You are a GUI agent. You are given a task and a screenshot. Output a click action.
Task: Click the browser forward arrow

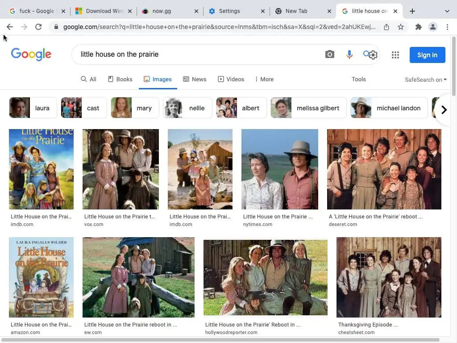point(24,27)
